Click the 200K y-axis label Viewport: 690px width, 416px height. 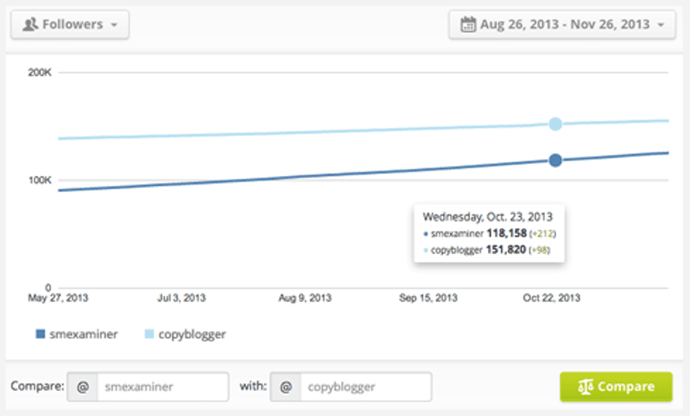pos(40,73)
